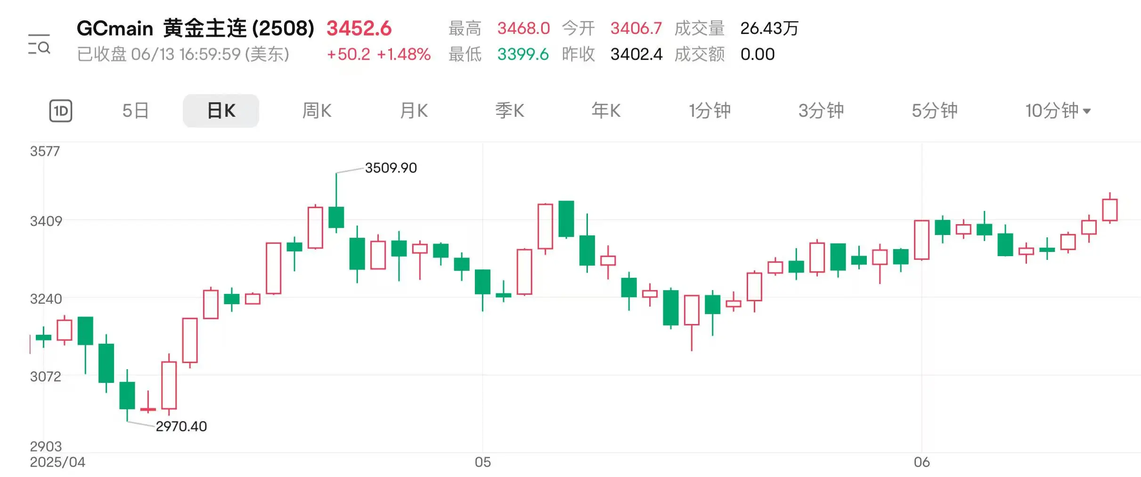Image resolution: width=1141 pixels, height=477 pixels.
Task: Select the 1D chart view icon
Action: (x=60, y=111)
